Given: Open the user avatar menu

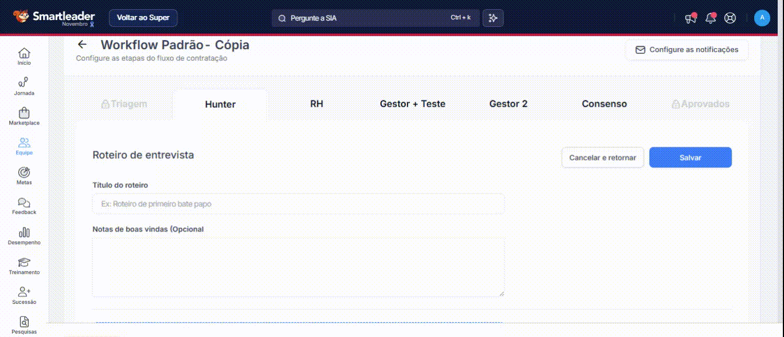Looking at the screenshot, I should coord(762,18).
